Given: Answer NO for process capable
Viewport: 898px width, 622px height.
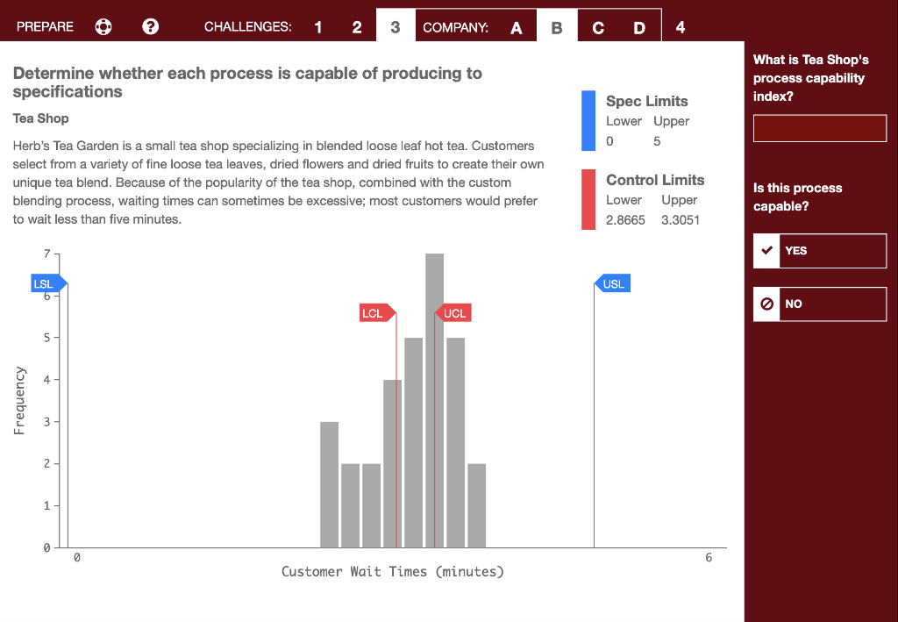Looking at the screenshot, I should click(x=820, y=304).
